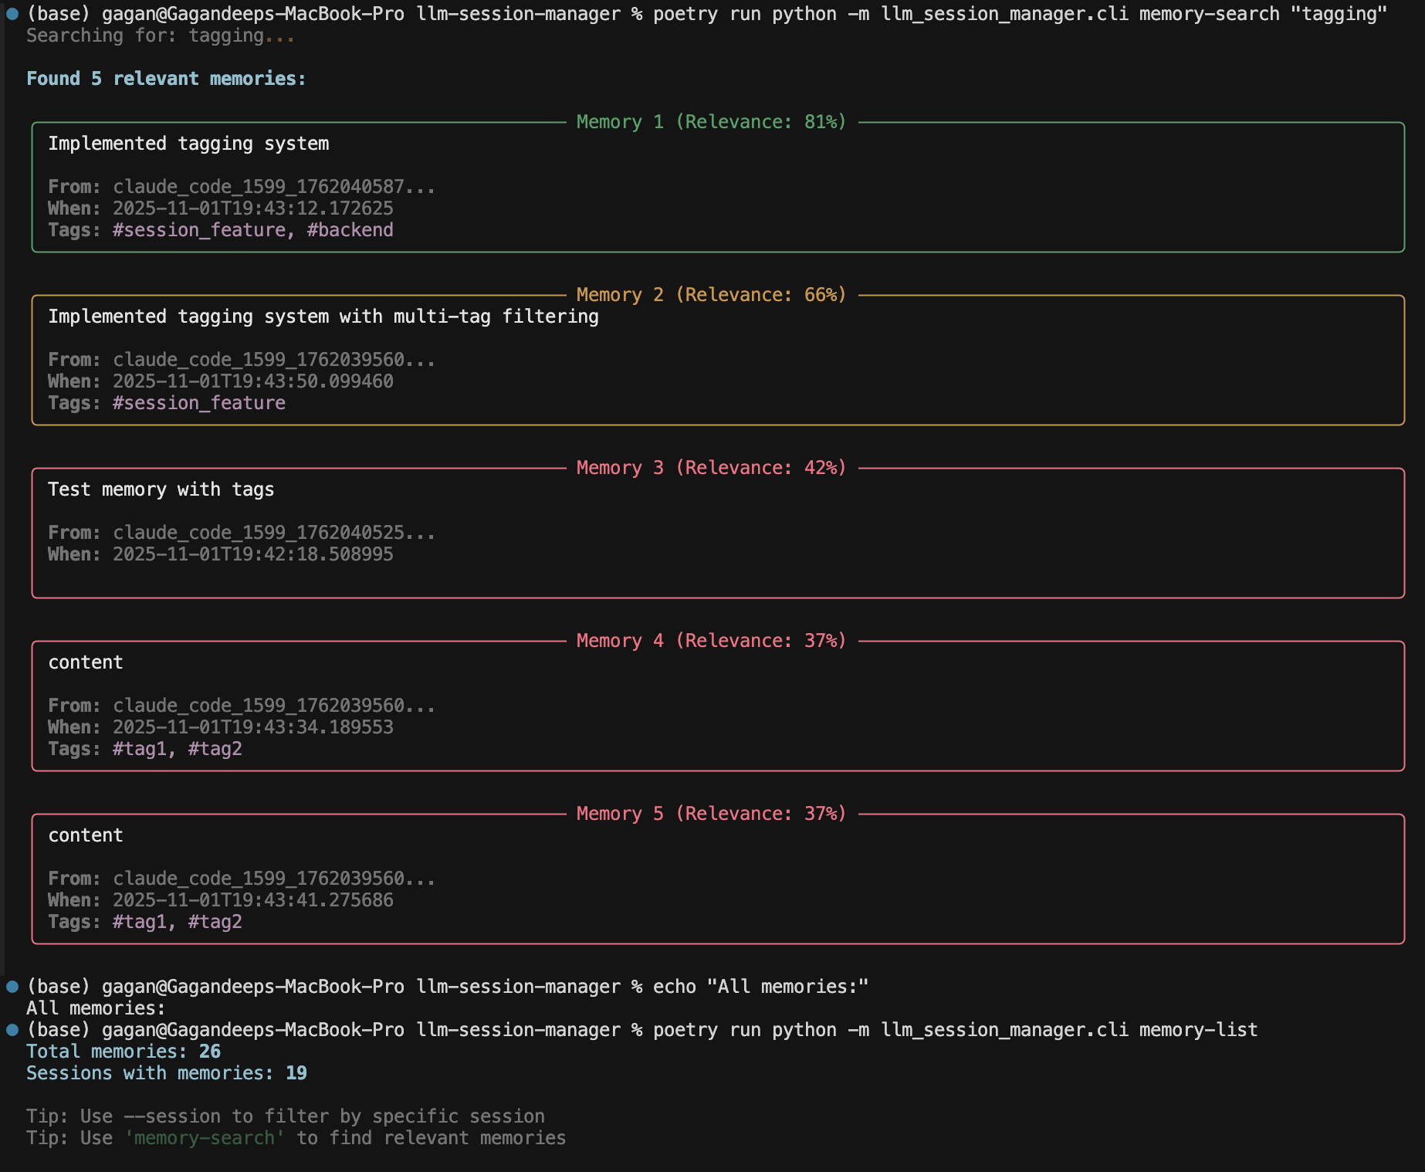Image resolution: width=1425 pixels, height=1172 pixels.
Task: Click 'Implemented tagging system' in Memory 1
Action: 188,144
